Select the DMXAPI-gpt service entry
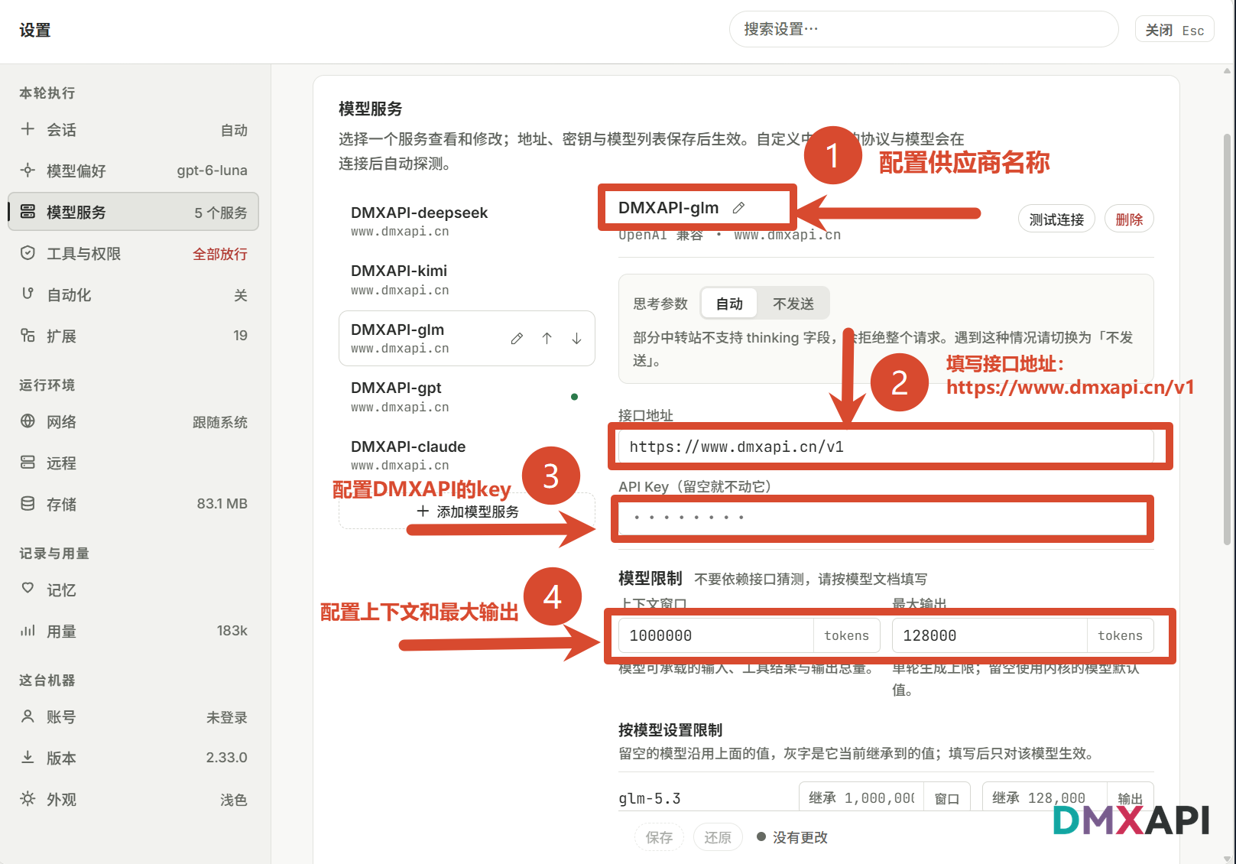The width and height of the screenshot is (1236, 864). pyautogui.click(x=466, y=397)
